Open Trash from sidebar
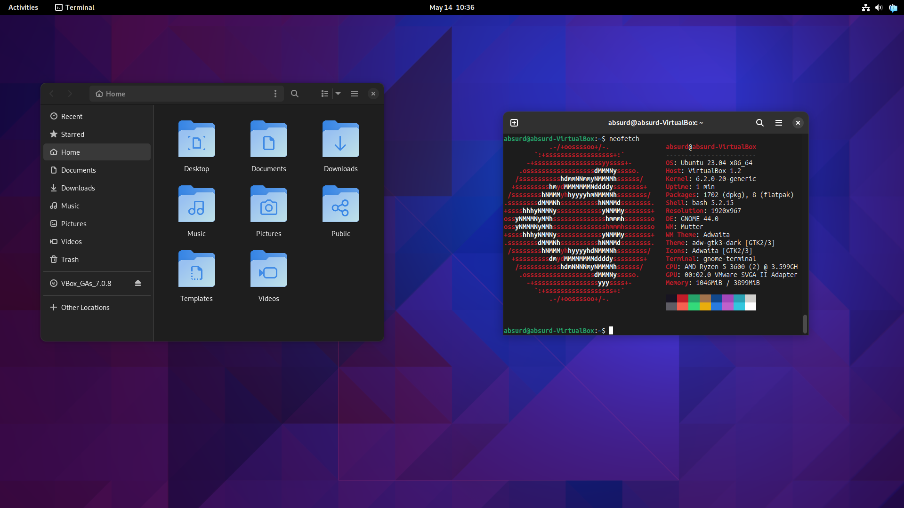The width and height of the screenshot is (904, 508). 70,260
